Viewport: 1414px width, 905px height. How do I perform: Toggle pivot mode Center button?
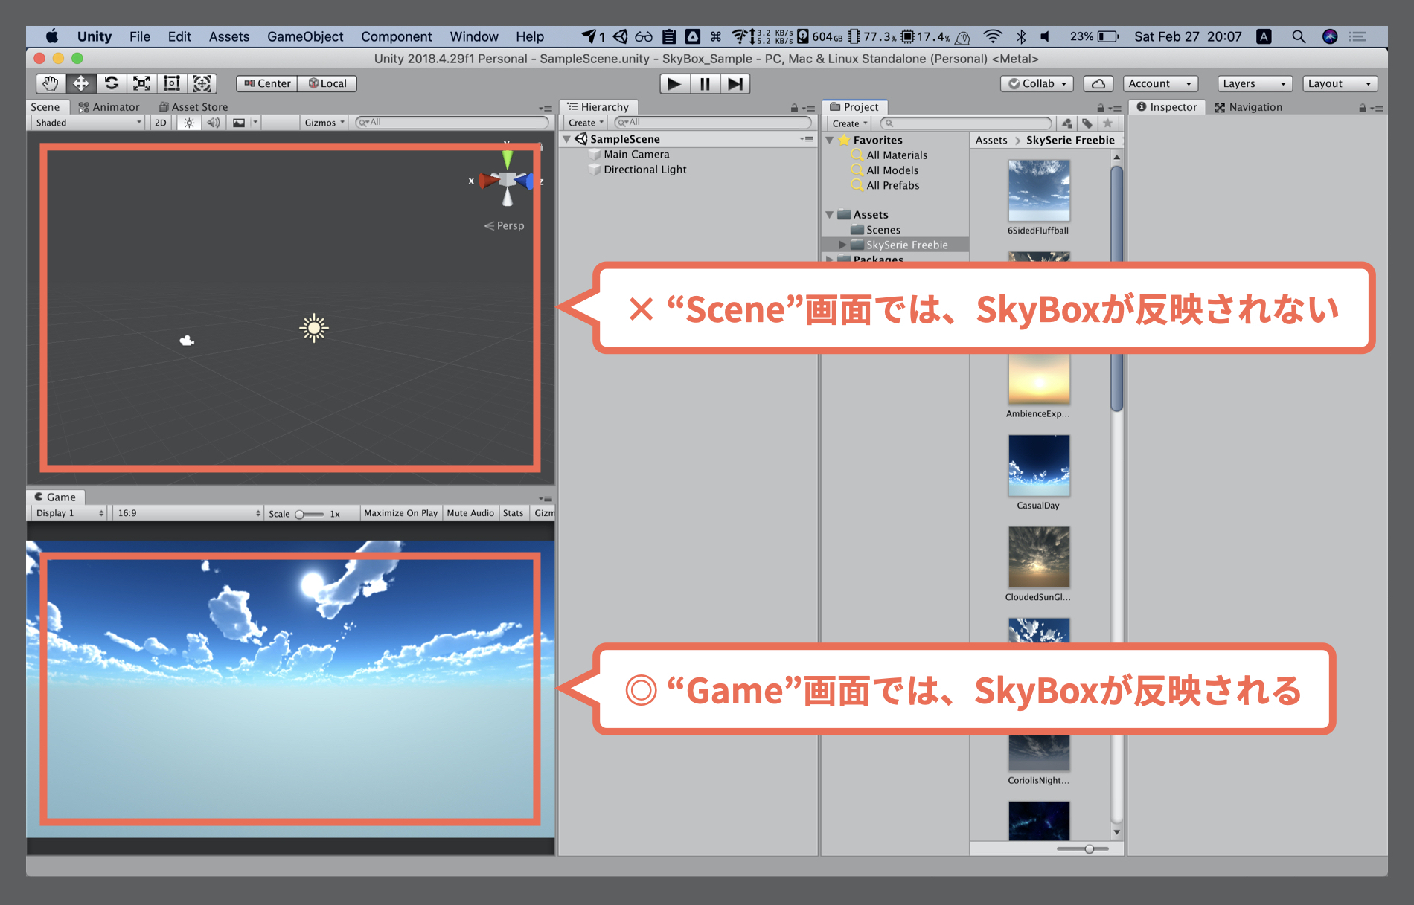pyautogui.click(x=267, y=83)
